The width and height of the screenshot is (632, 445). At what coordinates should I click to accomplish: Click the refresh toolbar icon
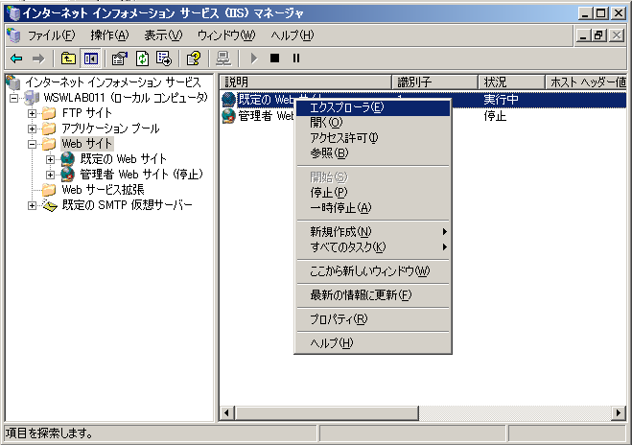142,59
